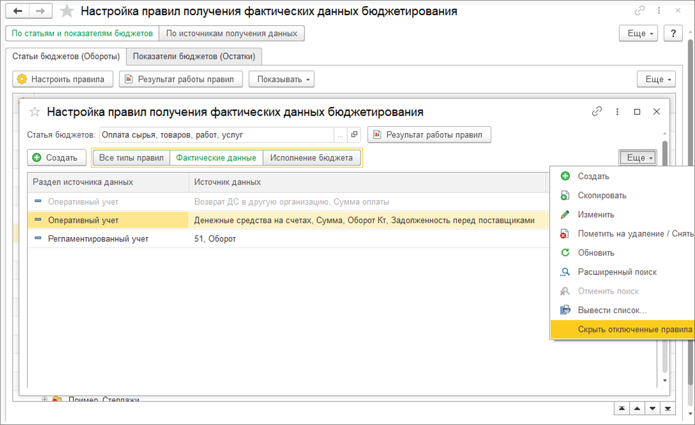Viewport: 695px width, 425px height.
Task: Maximize the inner dialog window
Action: 637,112
